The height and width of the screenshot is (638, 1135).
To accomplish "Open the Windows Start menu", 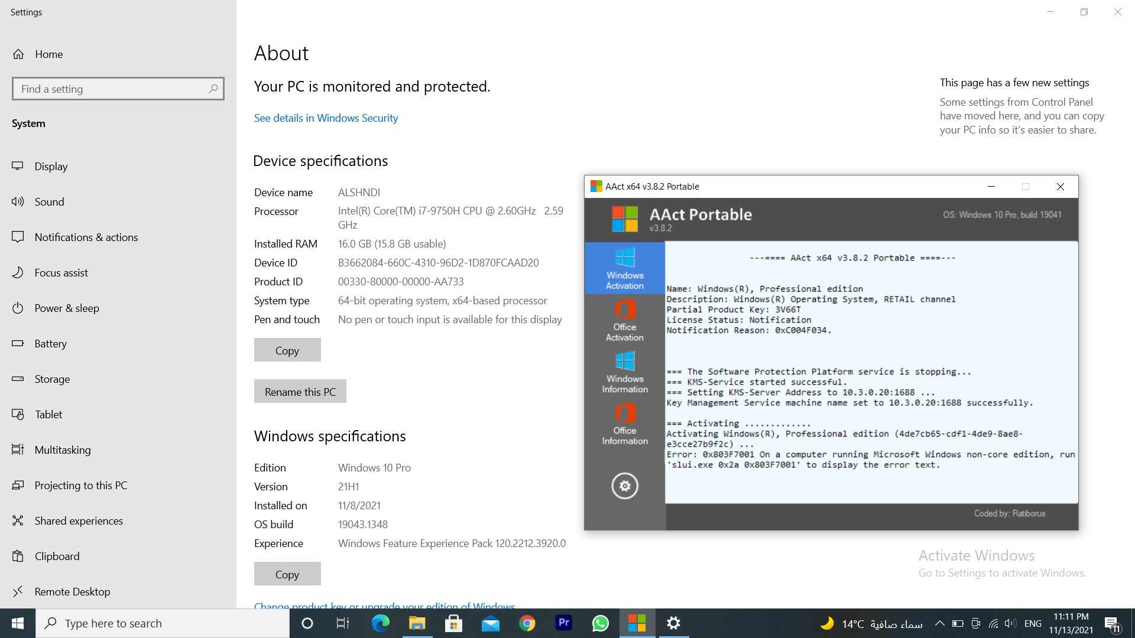I will tap(18, 623).
